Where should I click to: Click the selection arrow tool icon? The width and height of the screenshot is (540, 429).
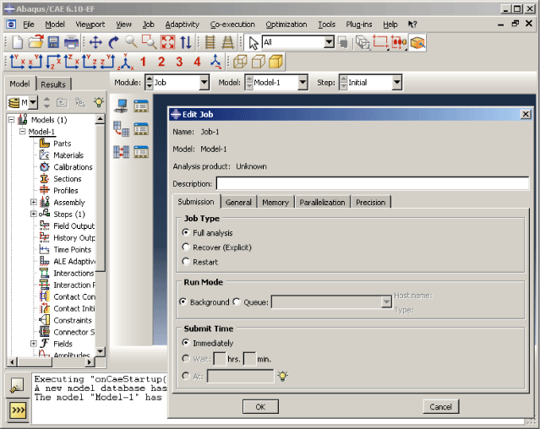pos(254,43)
